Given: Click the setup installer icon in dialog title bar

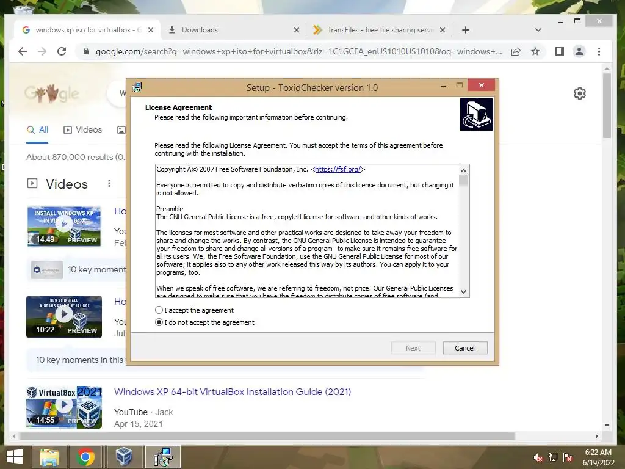Looking at the screenshot, I should pos(137,87).
